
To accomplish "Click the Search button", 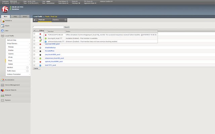I will (x=67, y=27).
